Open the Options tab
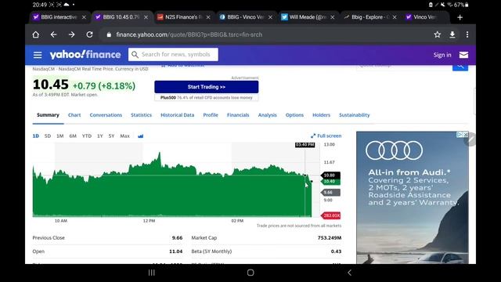Image resolution: width=501 pixels, height=282 pixels. pyautogui.click(x=294, y=115)
